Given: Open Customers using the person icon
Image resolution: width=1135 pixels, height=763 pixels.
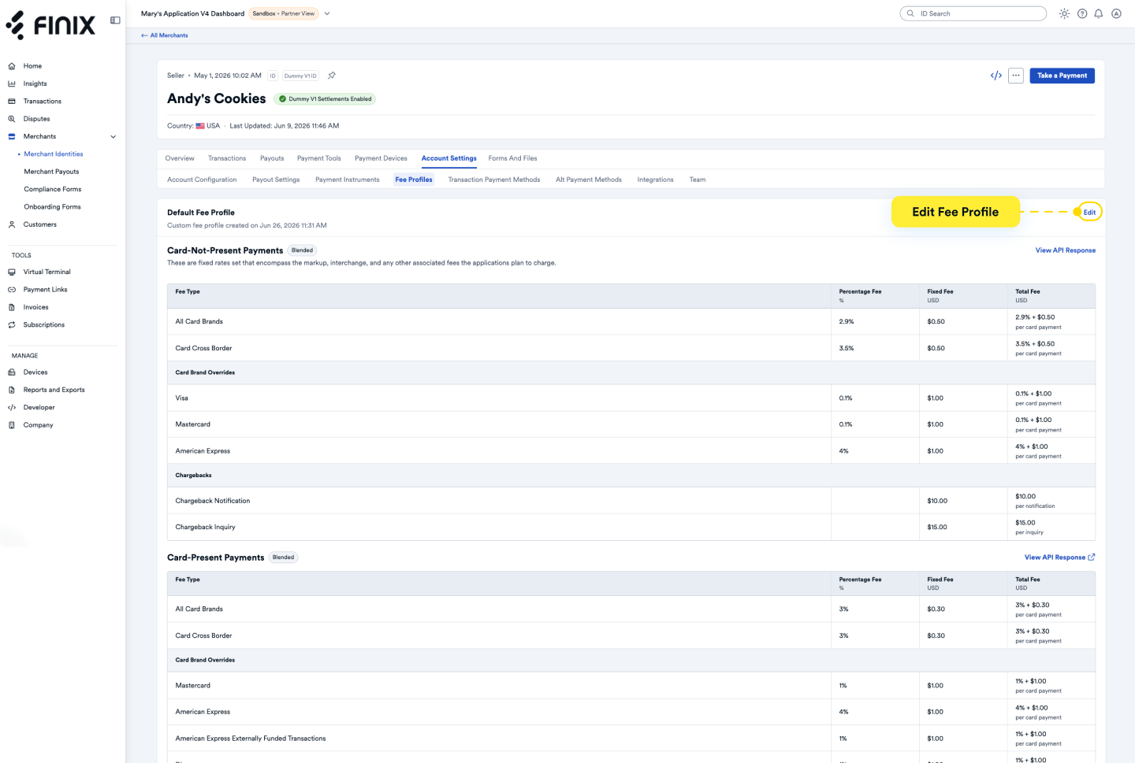Looking at the screenshot, I should pyautogui.click(x=12, y=224).
